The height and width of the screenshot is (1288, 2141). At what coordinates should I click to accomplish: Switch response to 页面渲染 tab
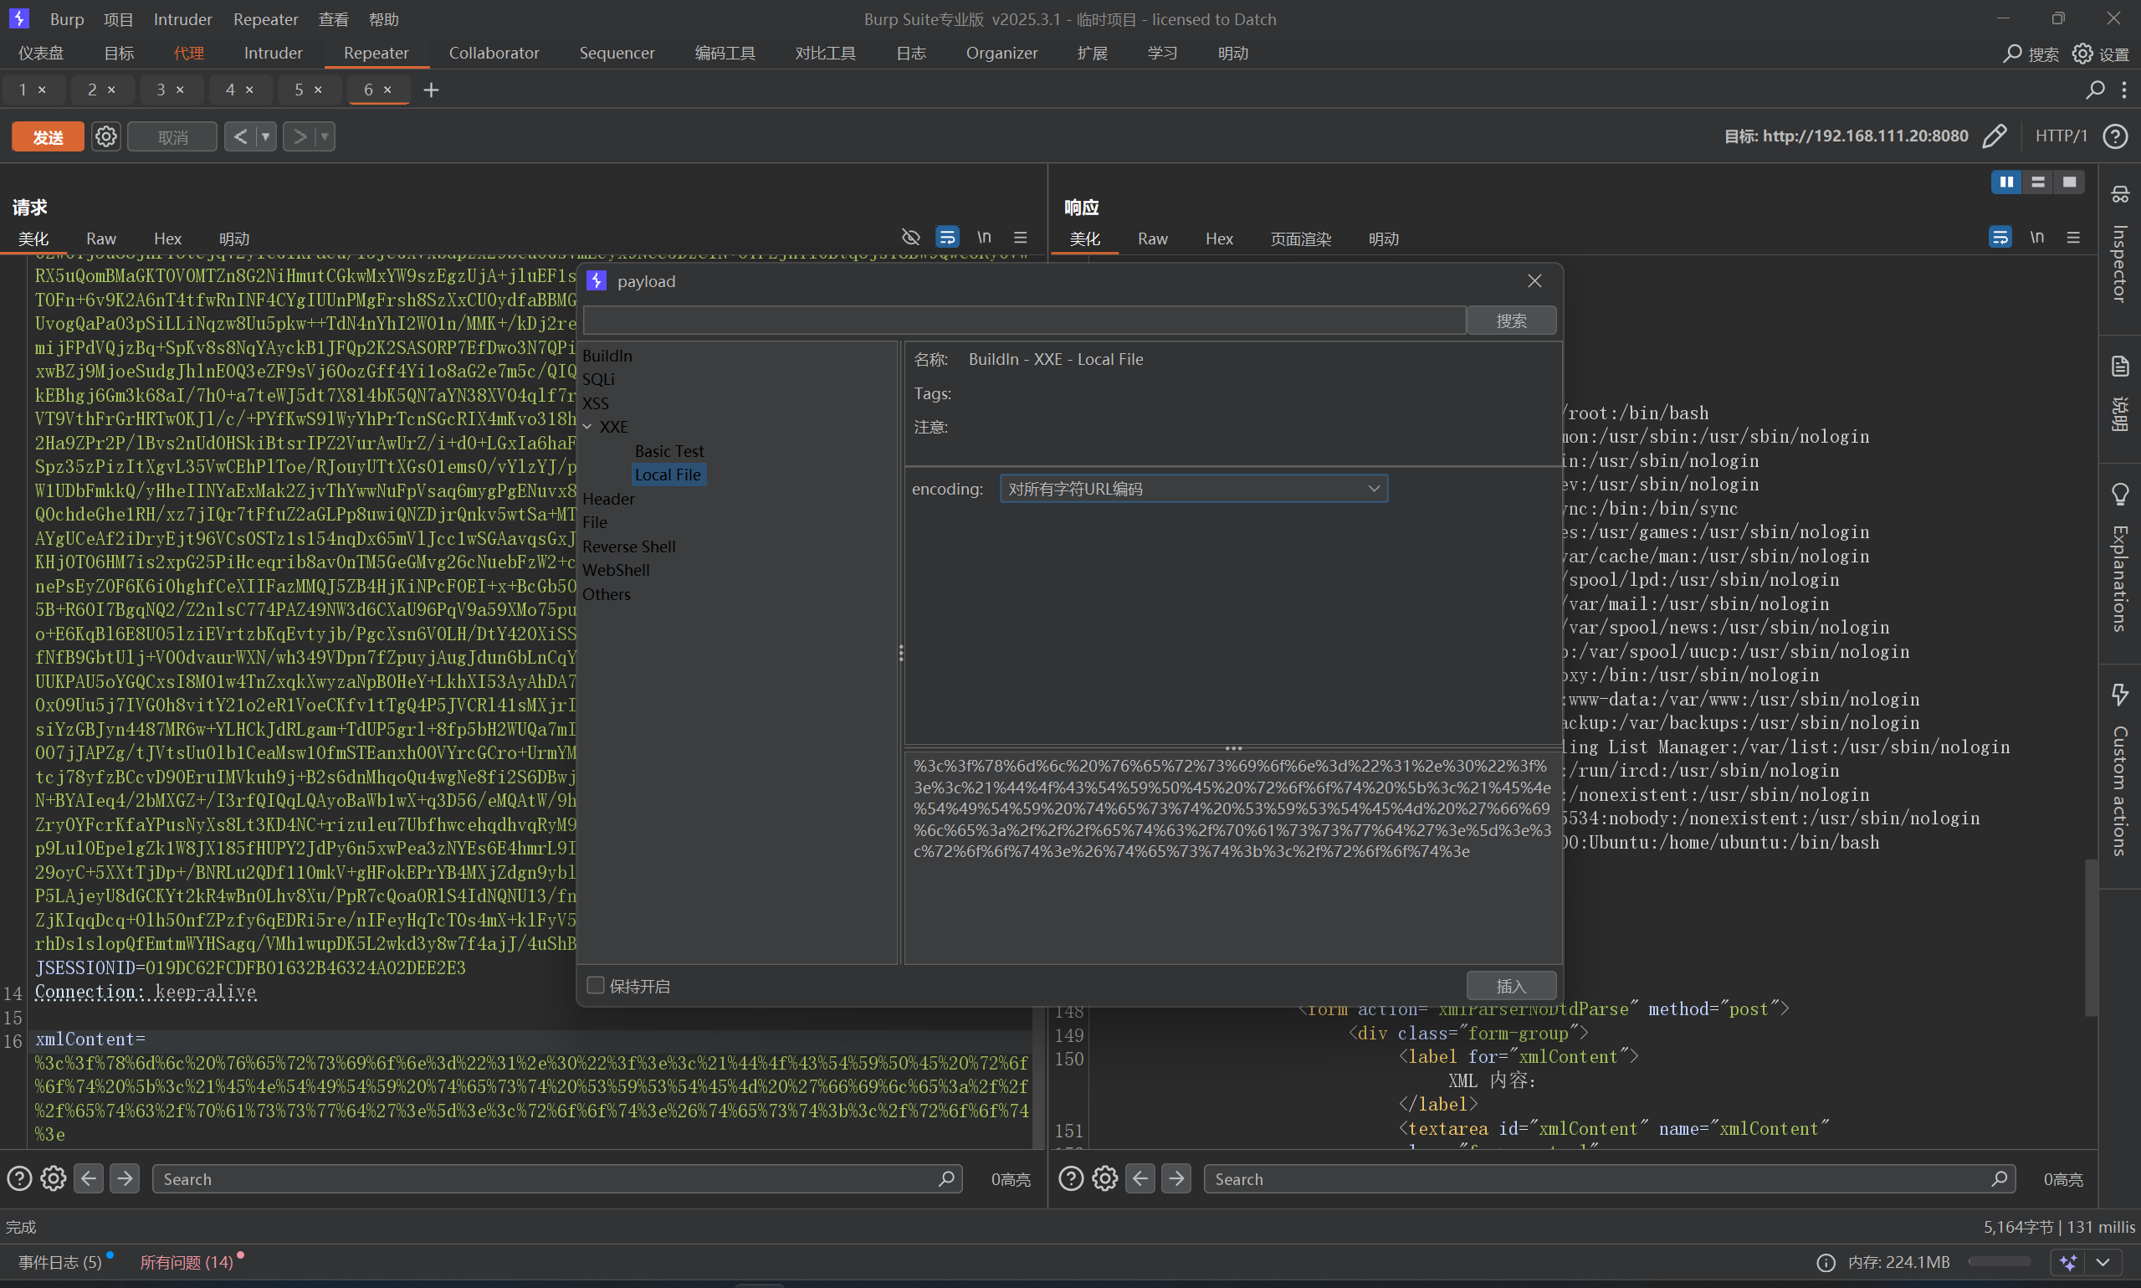1299,239
